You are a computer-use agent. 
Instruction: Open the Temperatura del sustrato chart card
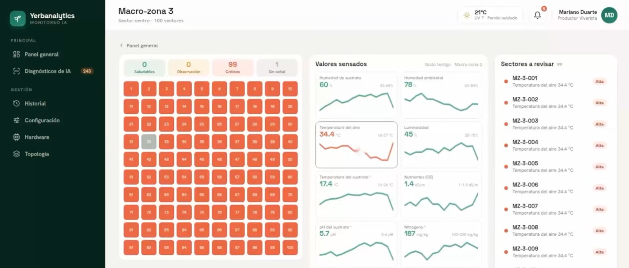click(356, 194)
